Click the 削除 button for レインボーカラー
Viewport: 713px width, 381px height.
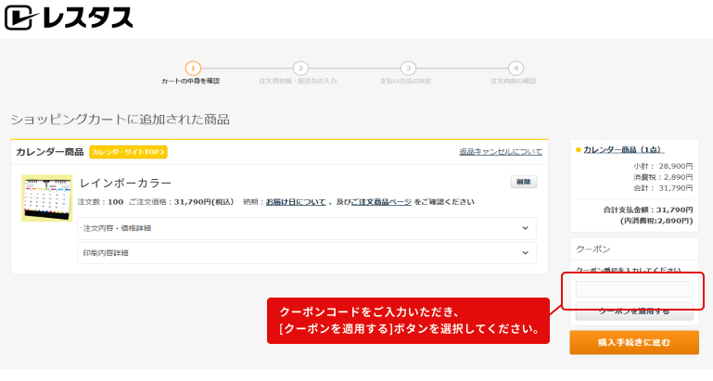(523, 182)
